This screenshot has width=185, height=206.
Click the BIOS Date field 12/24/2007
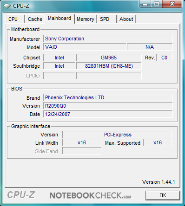point(108,114)
